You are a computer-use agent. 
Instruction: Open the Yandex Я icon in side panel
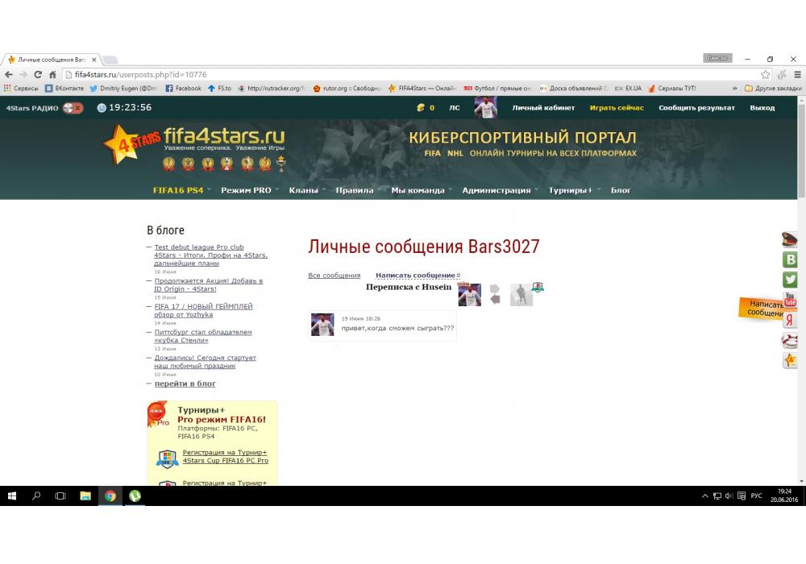click(x=790, y=320)
